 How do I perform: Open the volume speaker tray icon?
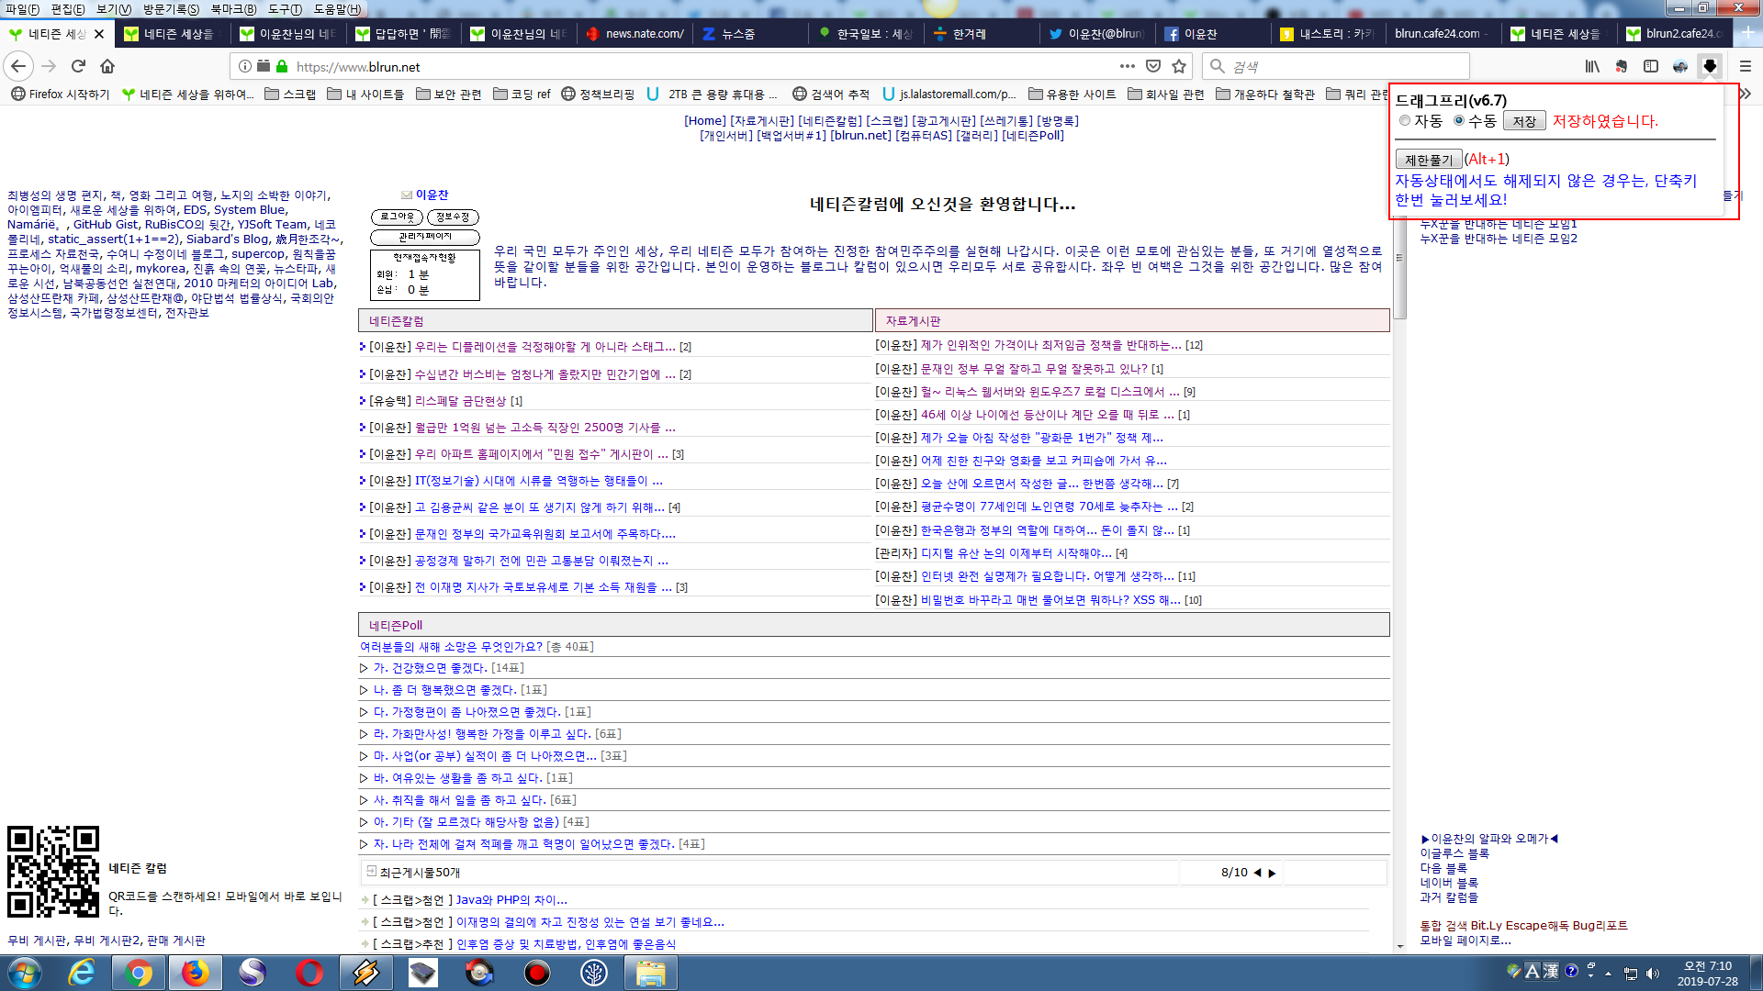(1653, 974)
